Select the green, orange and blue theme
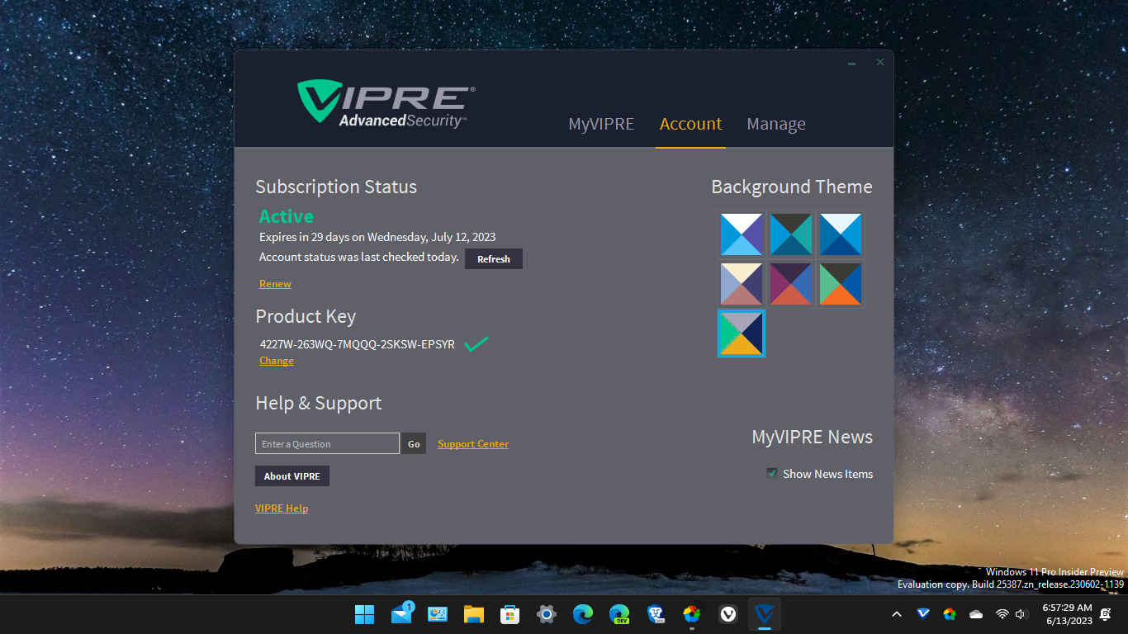This screenshot has width=1128, height=634. (841, 284)
